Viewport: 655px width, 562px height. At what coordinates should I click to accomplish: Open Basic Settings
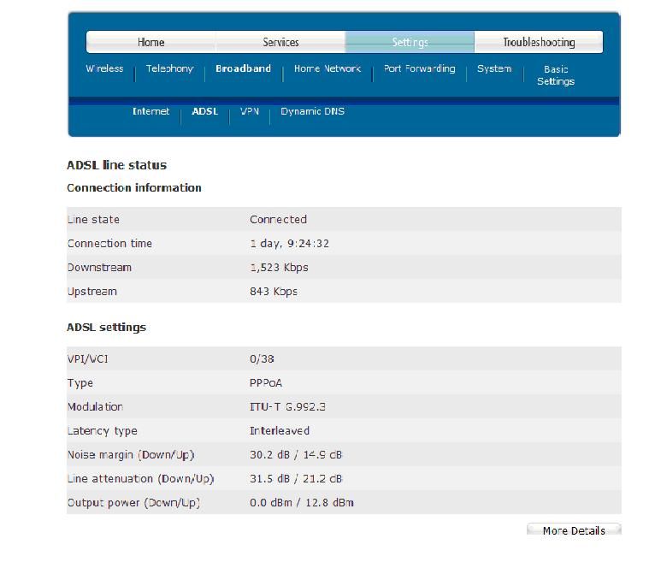pyautogui.click(x=556, y=75)
